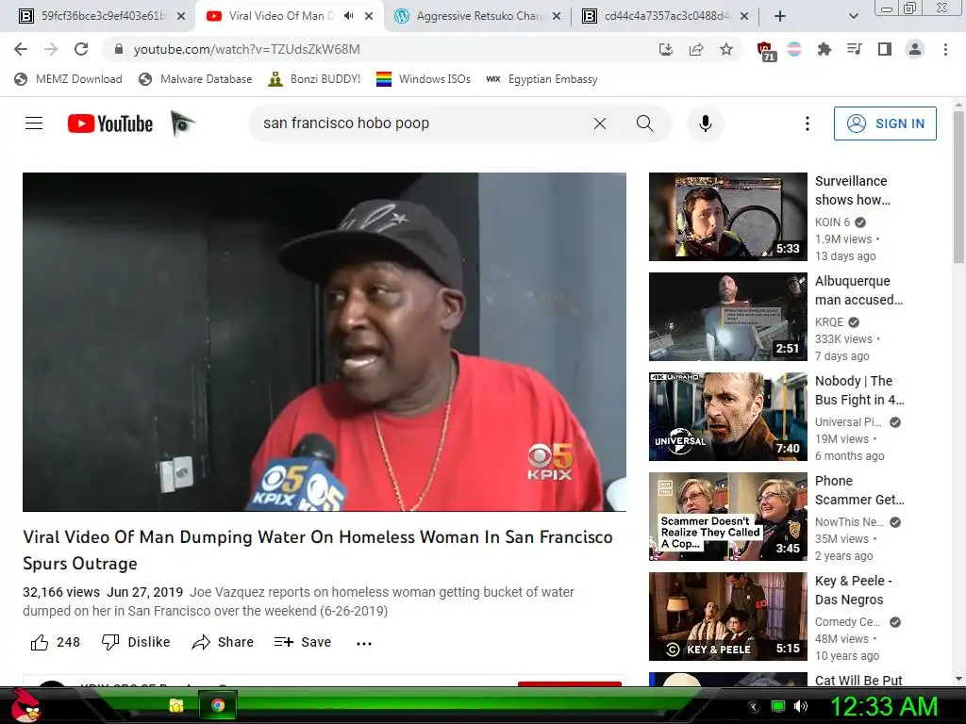Image resolution: width=966 pixels, height=724 pixels.
Task: Open the Surveillance shows how video thumbnail
Action: pos(727,217)
